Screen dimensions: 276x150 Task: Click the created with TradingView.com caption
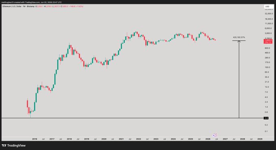[32, 2]
